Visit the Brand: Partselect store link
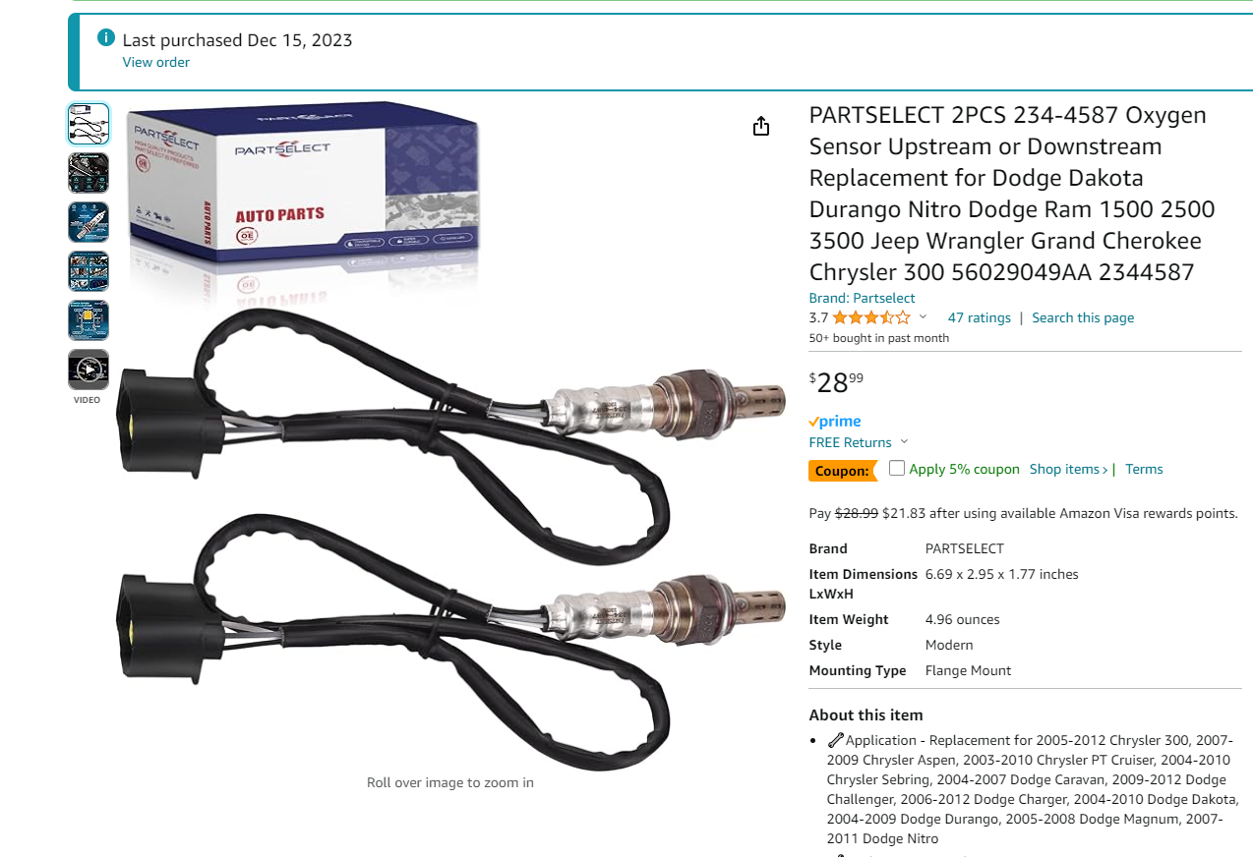Image resolution: width=1253 pixels, height=857 pixels. coord(862,298)
